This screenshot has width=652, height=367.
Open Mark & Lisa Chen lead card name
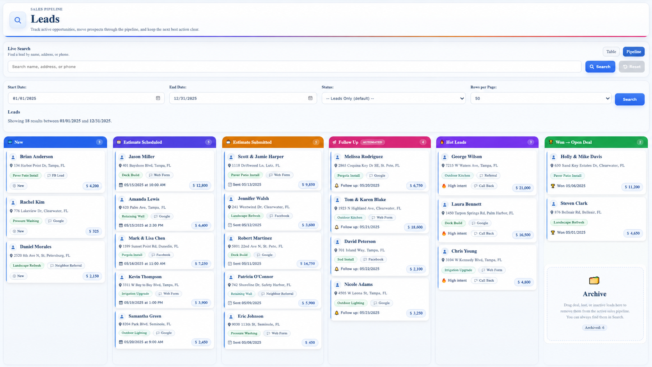coord(147,238)
